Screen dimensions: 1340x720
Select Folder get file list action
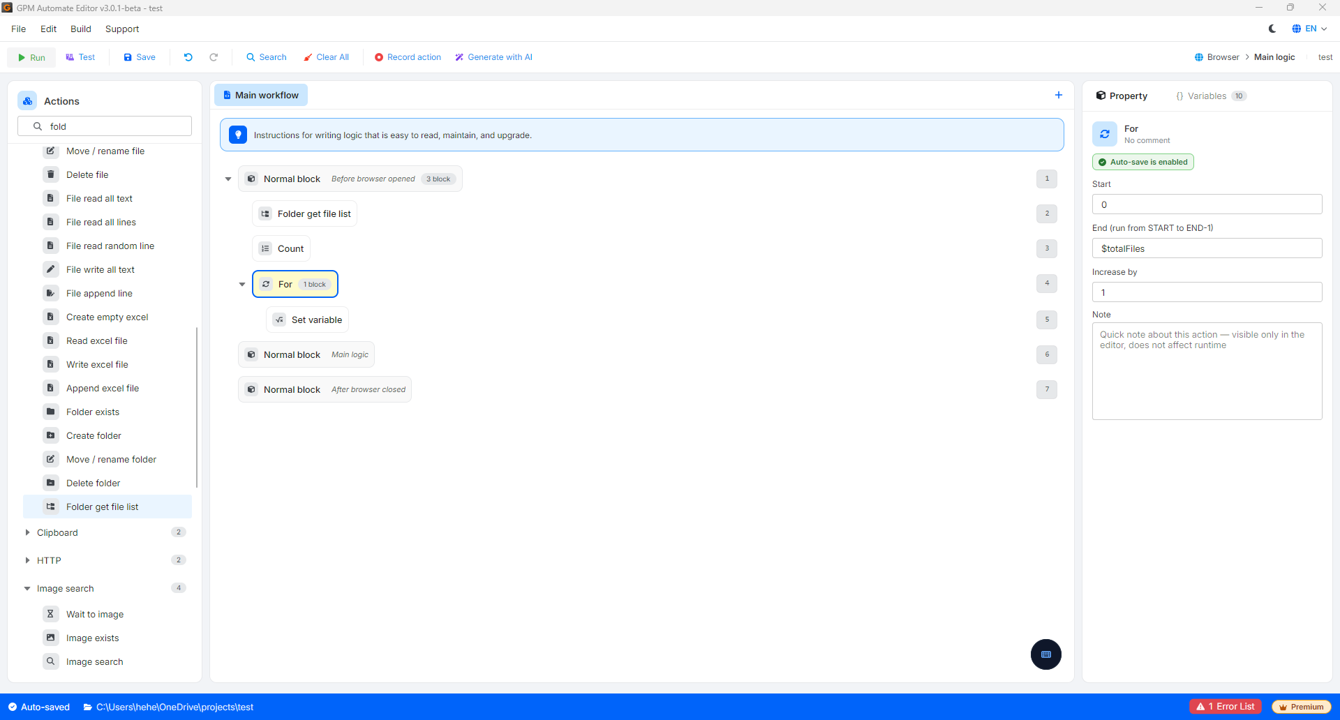pyautogui.click(x=107, y=507)
